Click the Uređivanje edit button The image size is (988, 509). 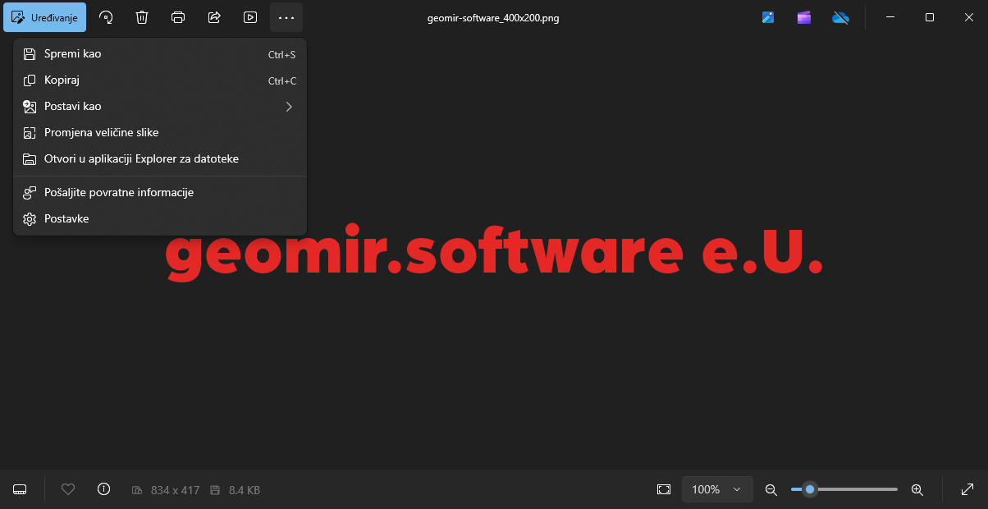click(45, 17)
